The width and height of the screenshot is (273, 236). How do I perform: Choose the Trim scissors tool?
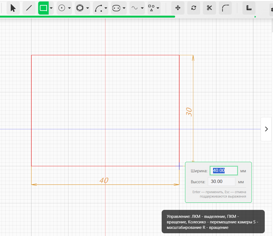pyautogui.click(x=209, y=8)
